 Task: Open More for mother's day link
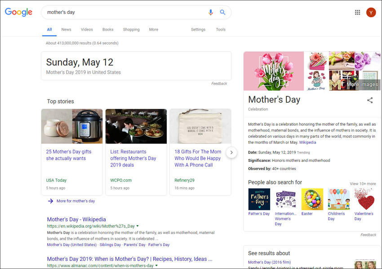click(76, 201)
